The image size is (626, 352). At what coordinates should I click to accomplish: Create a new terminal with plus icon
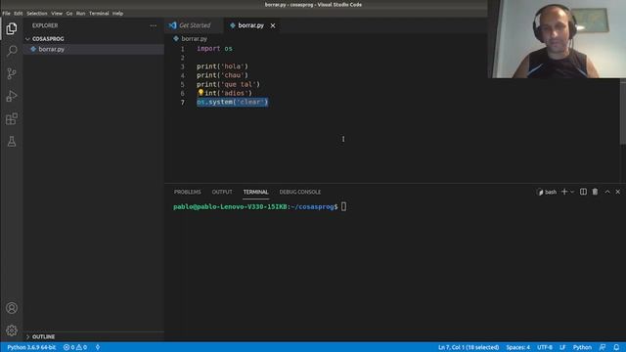[564, 192]
